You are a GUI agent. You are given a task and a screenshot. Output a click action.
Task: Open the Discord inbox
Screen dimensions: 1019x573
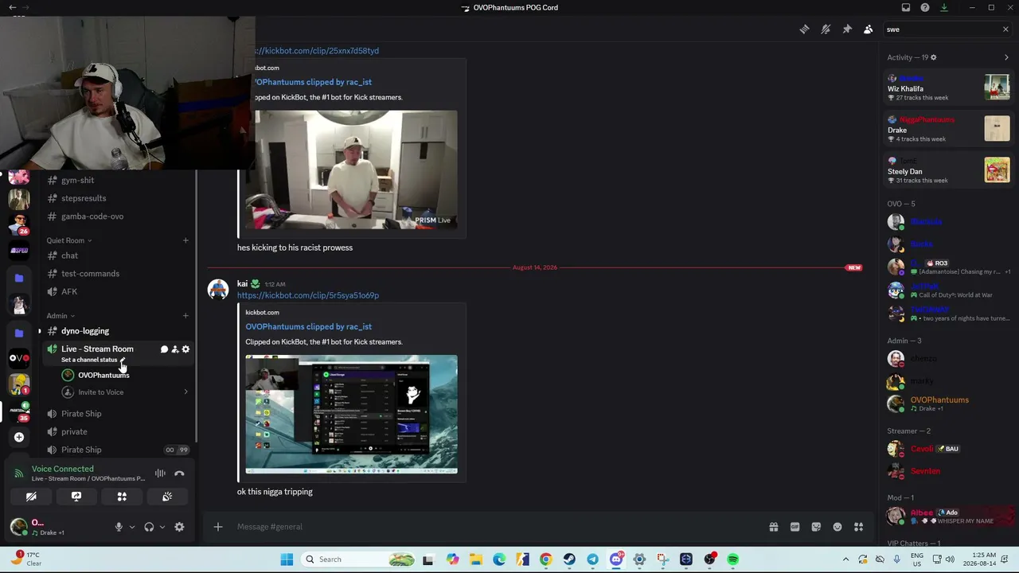[906, 7]
